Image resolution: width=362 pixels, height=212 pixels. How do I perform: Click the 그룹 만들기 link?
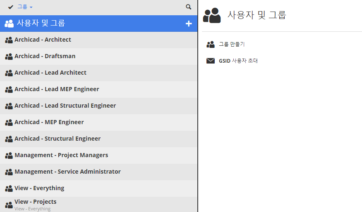[232, 45]
